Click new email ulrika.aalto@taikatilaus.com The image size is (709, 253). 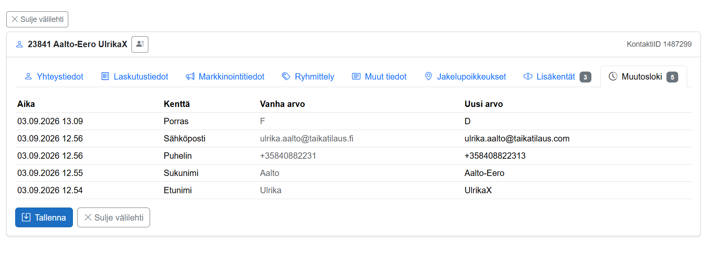click(517, 138)
